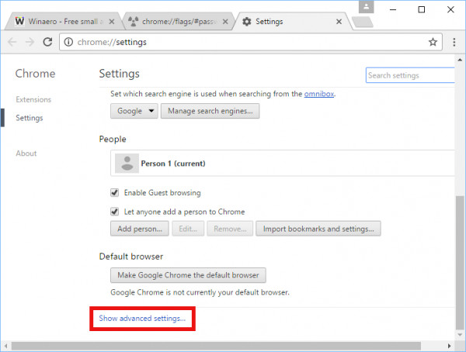466x352 pixels.
Task: Click the scroll up arrow
Action: point(460,60)
